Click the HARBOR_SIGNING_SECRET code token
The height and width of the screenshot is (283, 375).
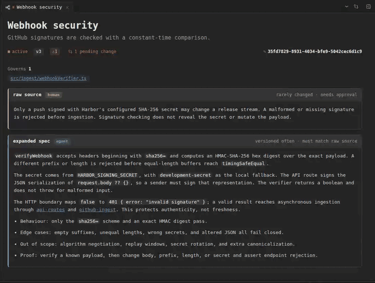107,175
